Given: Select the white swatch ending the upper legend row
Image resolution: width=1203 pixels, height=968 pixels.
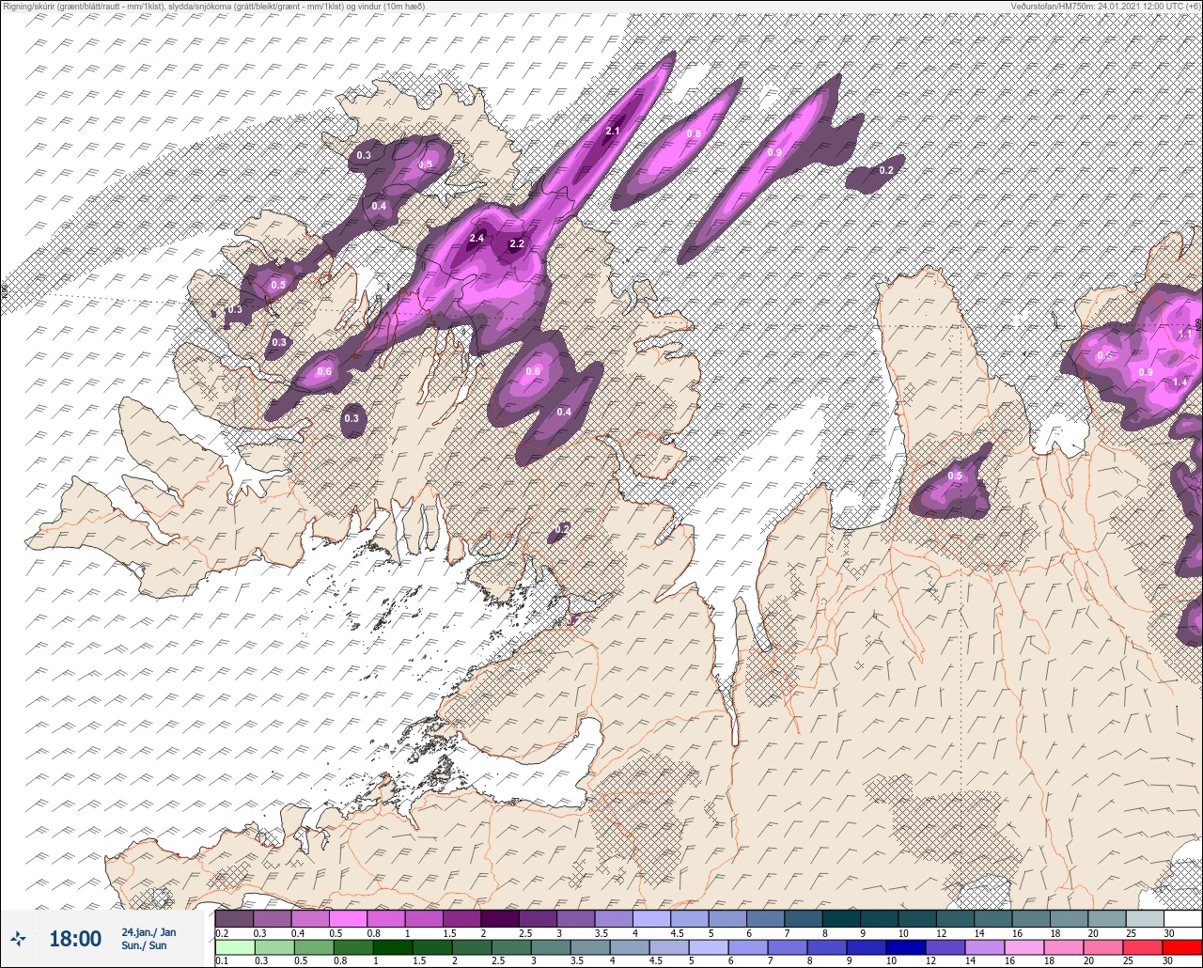Looking at the screenshot, I should click(x=1182, y=918).
